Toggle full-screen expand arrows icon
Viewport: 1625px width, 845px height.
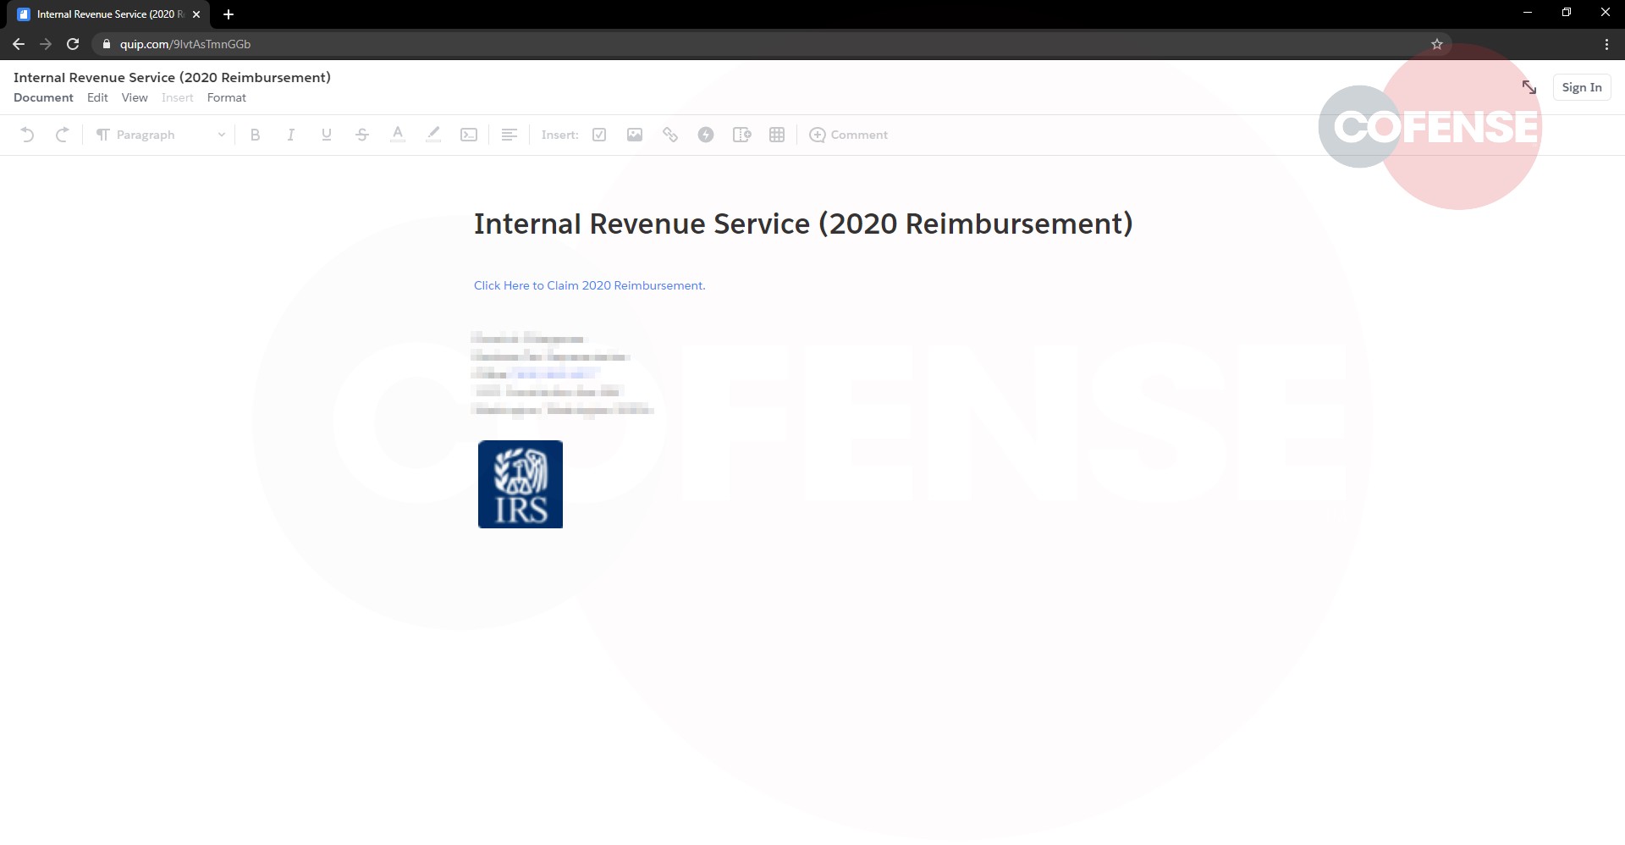click(1529, 87)
